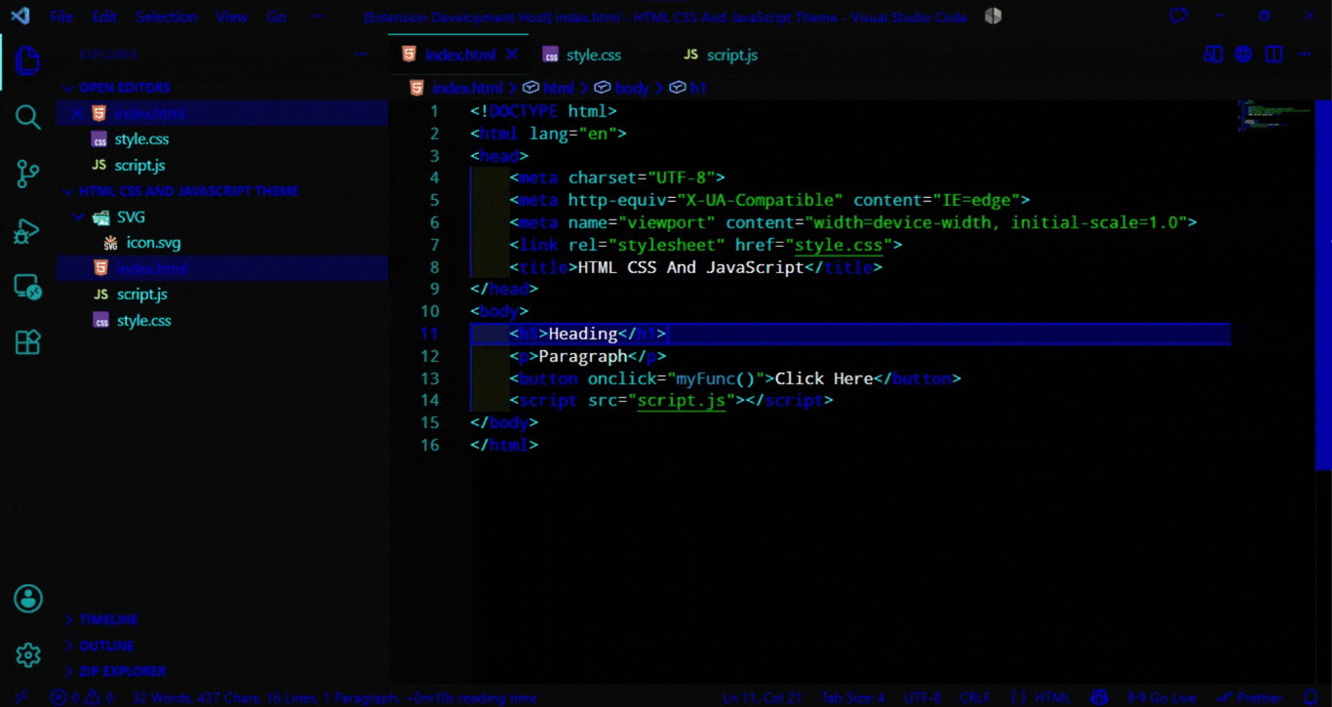Click the minimap code overview

pyautogui.click(x=1275, y=114)
